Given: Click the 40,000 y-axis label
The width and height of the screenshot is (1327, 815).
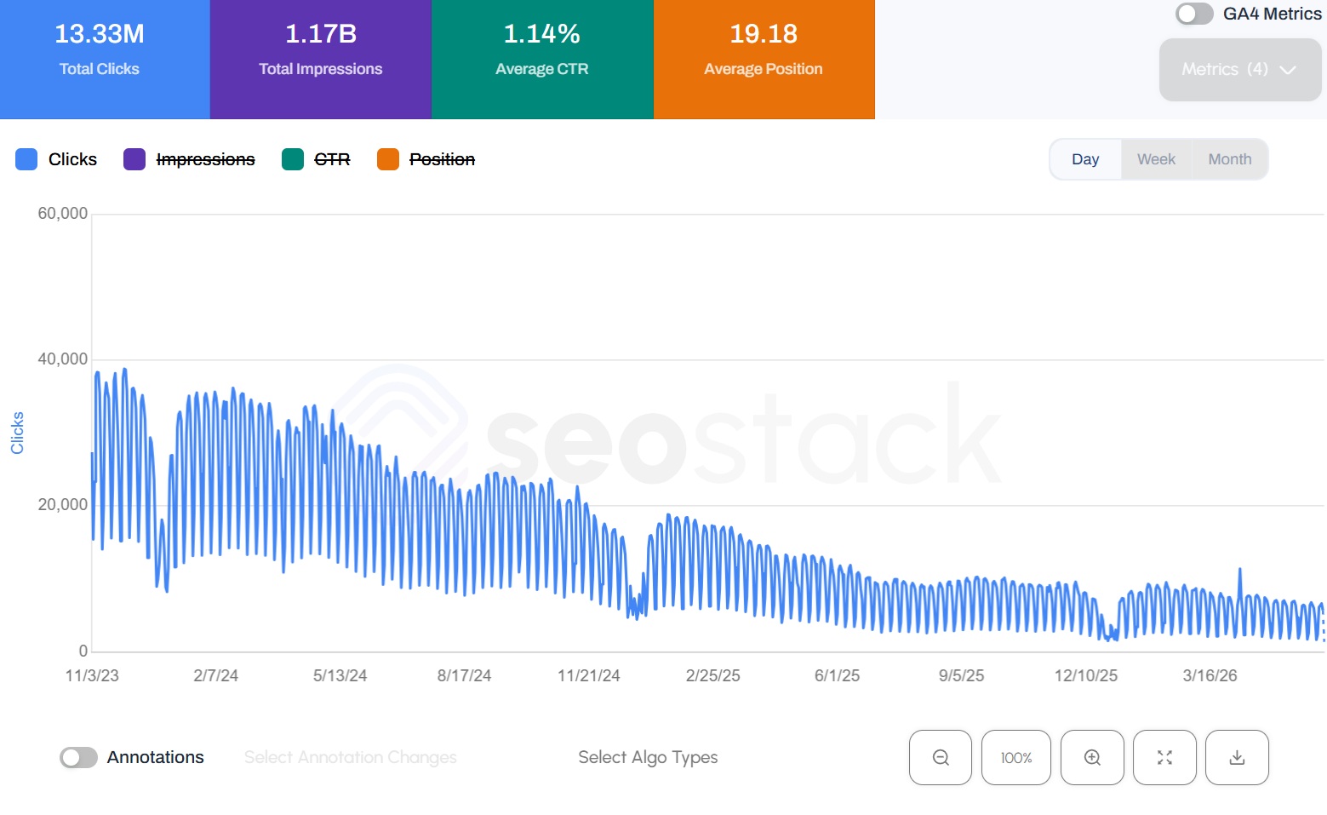Looking at the screenshot, I should click(62, 359).
